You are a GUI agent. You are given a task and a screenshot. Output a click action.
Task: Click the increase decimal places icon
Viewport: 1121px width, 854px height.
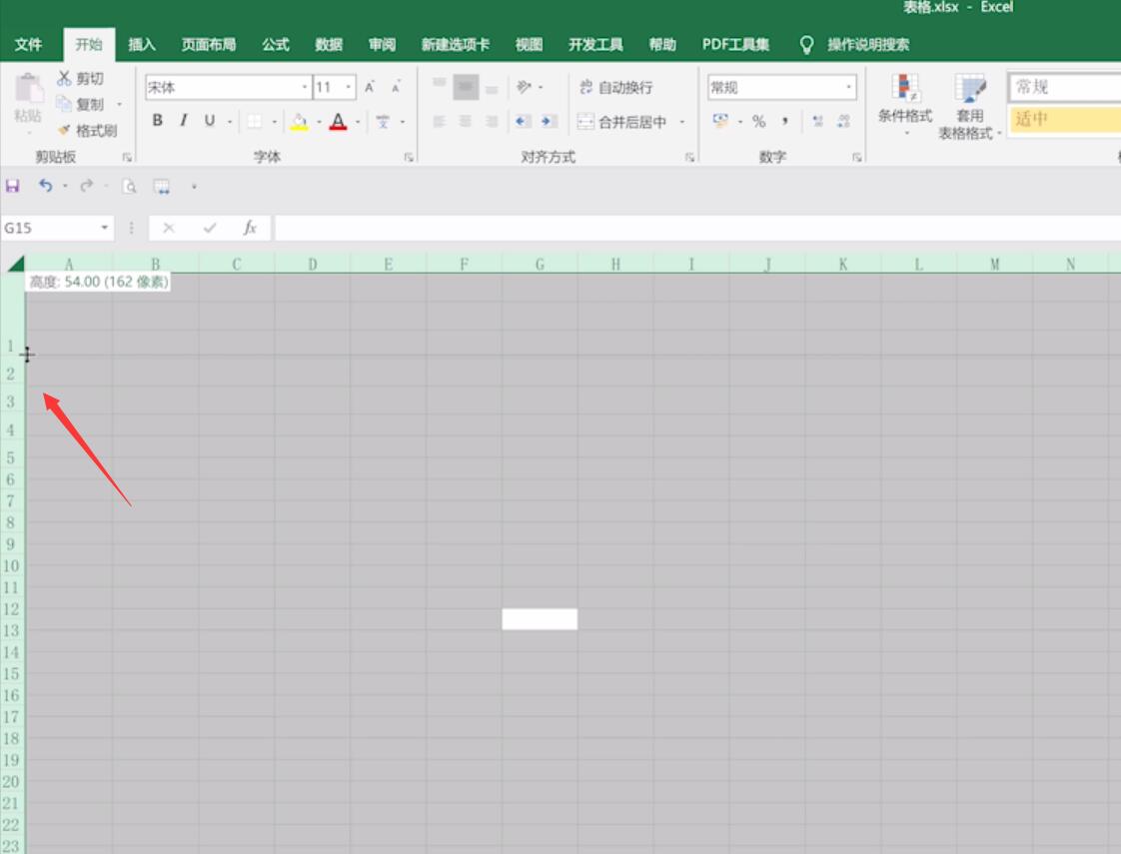[x=818, y=122]
